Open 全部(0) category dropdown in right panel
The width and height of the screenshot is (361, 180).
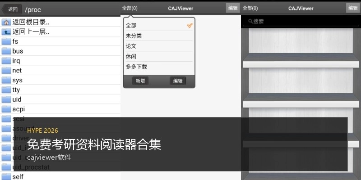(x=250, y=8)
